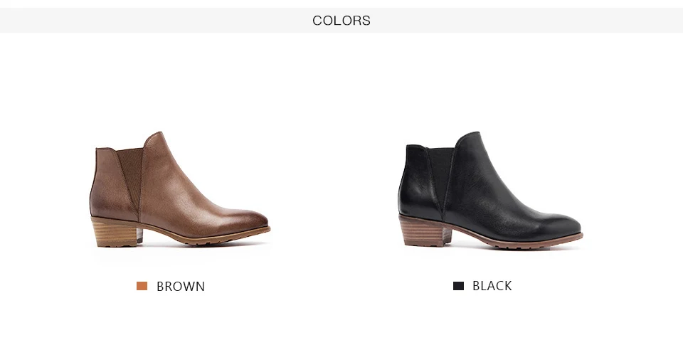Viewport: 683px width, 340px height.
Task: Click the BLACK color label
Action: point(492,285)
